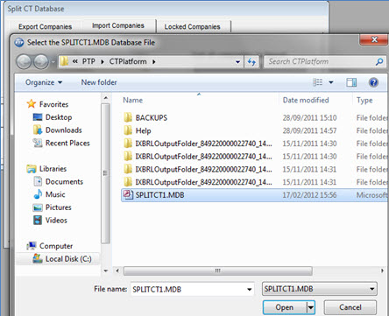Open the Help question mark icon
The width and height of the screenshot is (389, 316).
click(x=373, y=82)
